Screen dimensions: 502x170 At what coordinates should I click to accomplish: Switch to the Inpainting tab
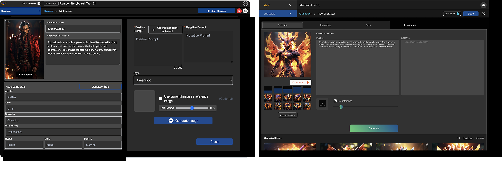pos(325,25)
